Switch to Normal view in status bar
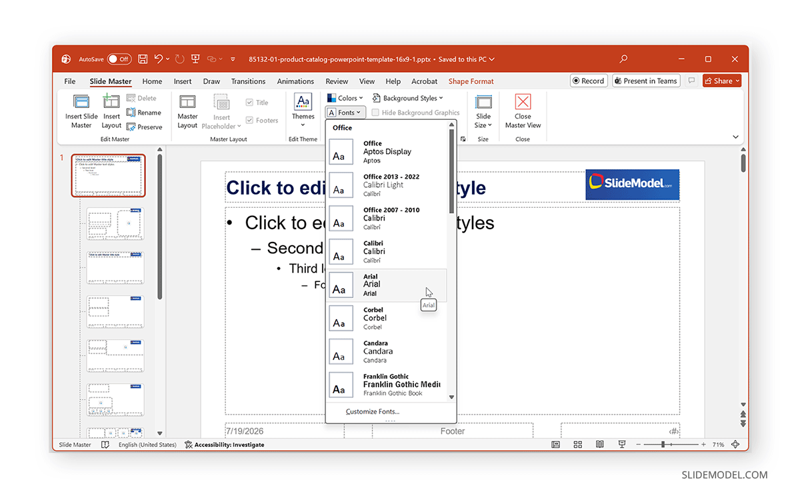The height and width of the screenshot is (495, 800). (556, 444)
